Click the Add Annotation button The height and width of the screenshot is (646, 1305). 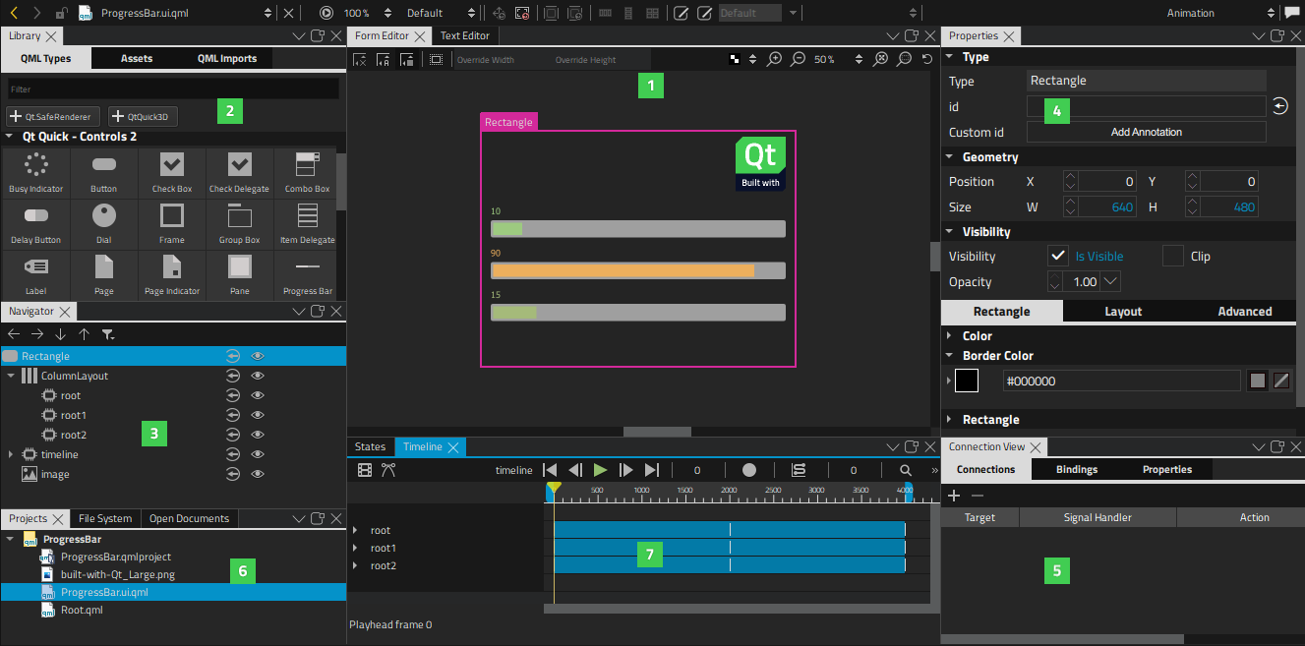pos(1146,131)
